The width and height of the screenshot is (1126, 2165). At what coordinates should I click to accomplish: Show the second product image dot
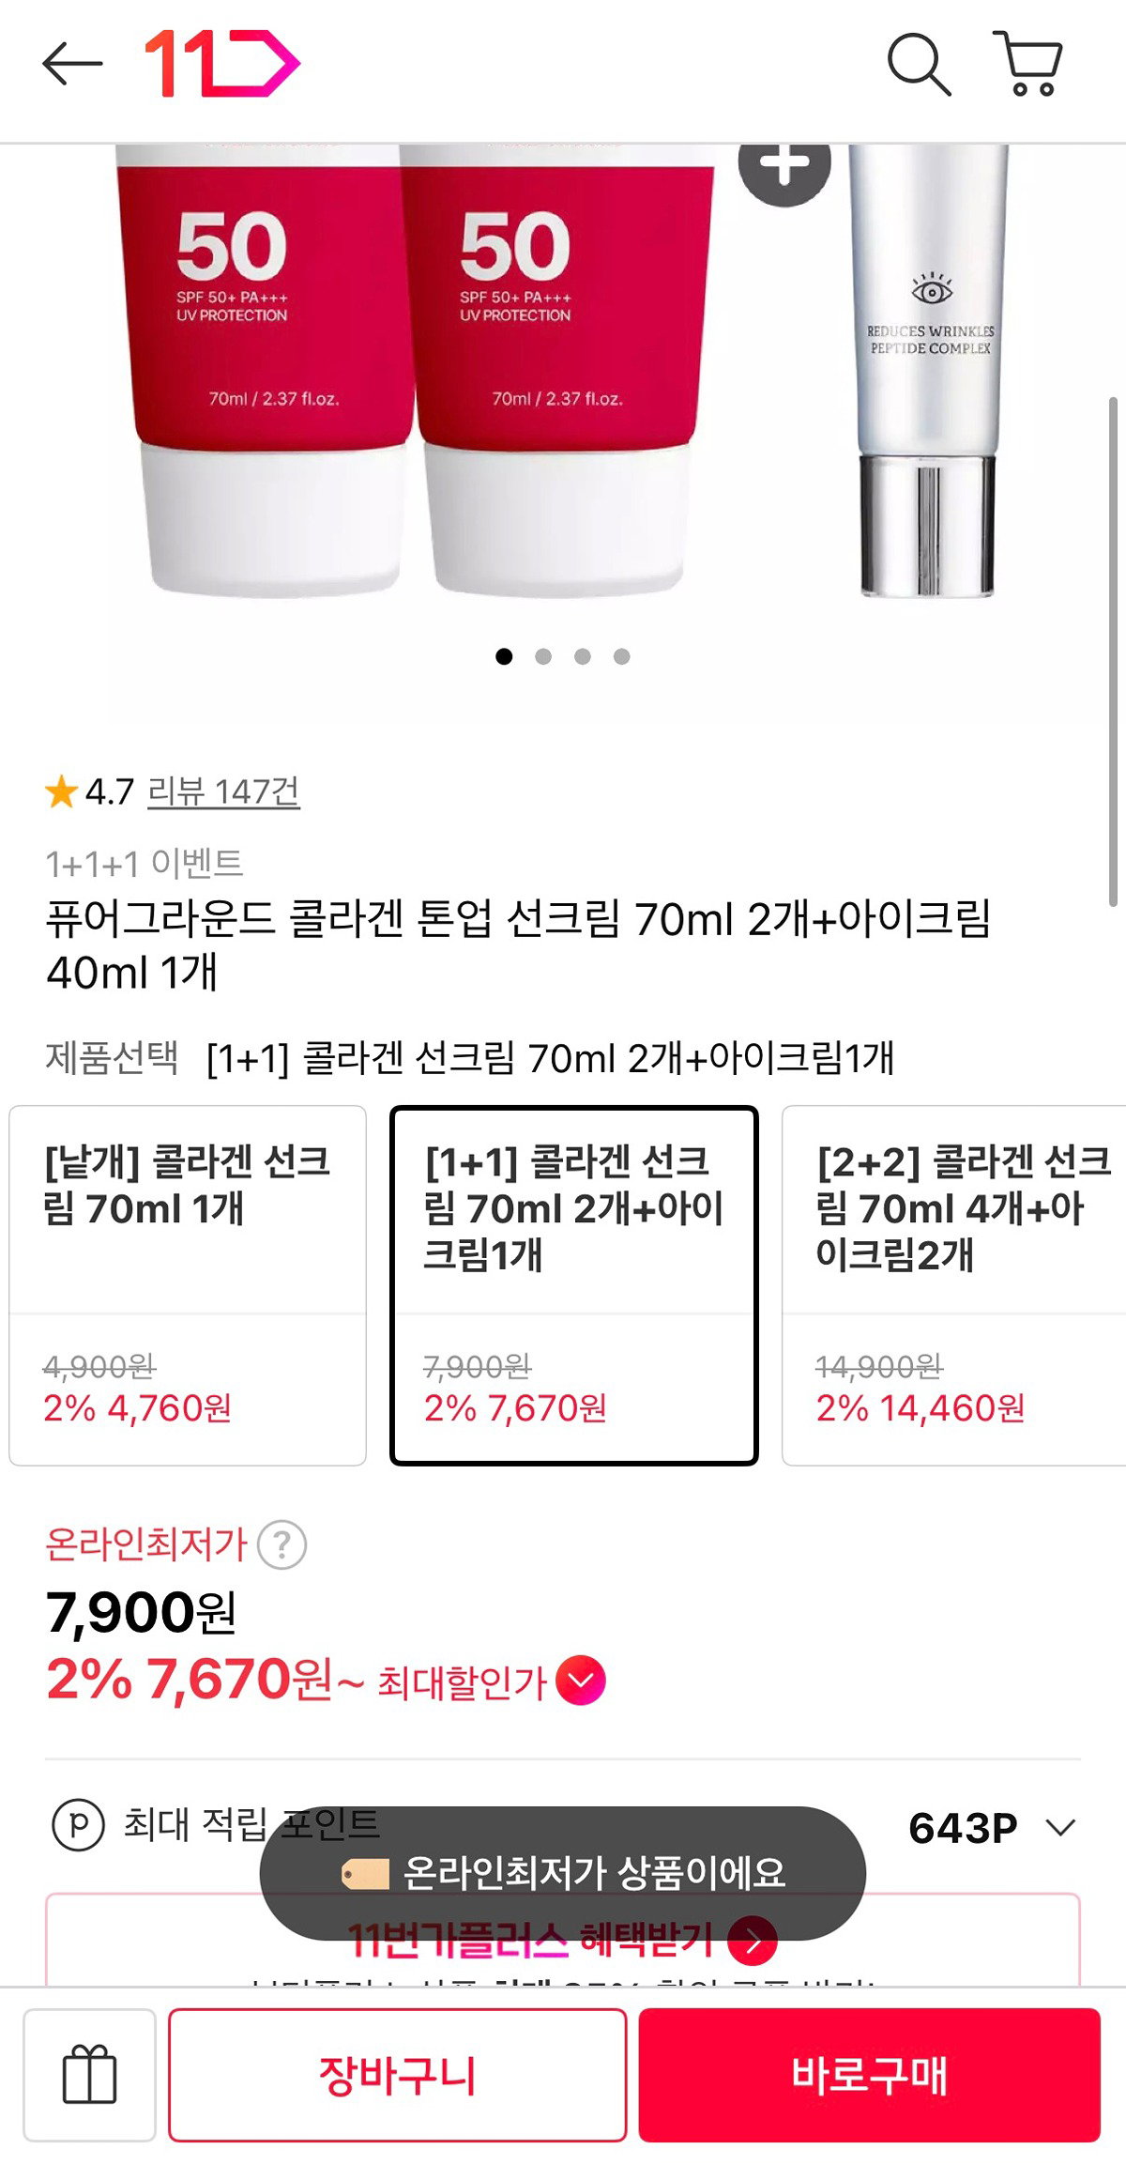click(543, 656)
